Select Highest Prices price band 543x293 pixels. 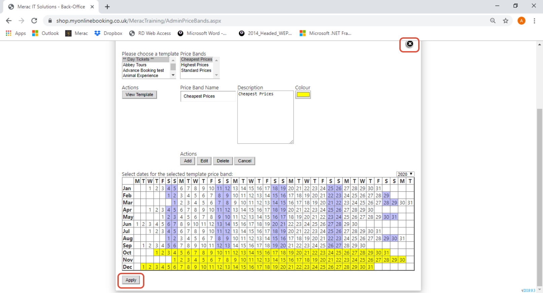(x=195, y=65)
